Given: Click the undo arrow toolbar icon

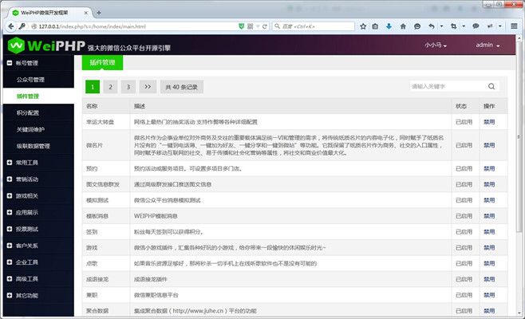Looking at the screenshot, I should [432, 26].
